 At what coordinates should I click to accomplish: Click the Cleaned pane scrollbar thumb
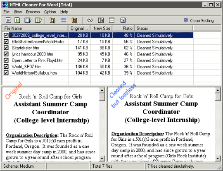coord(218,97)
